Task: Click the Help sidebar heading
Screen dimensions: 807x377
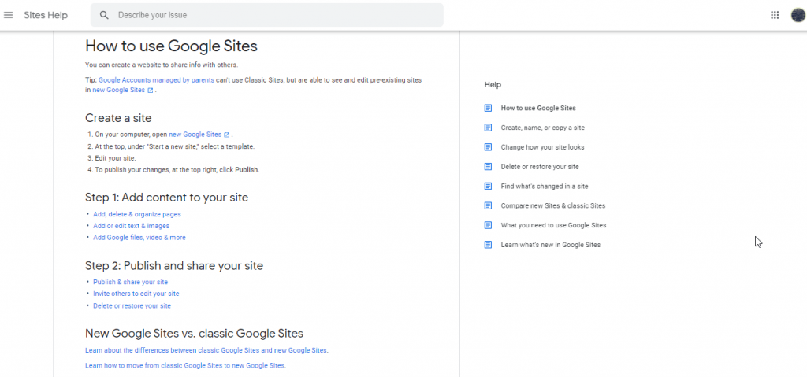Action: coord(493,84)
